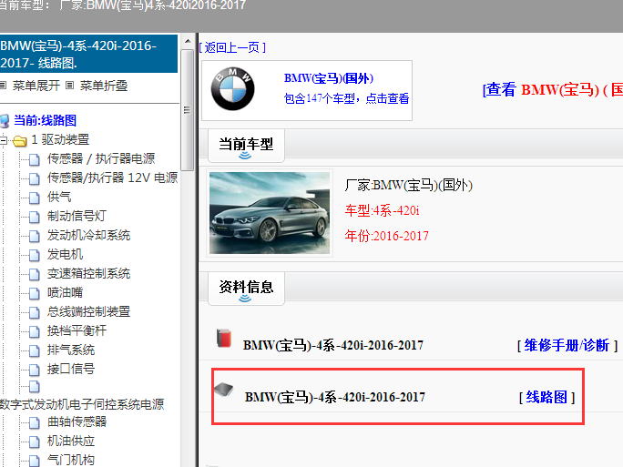Screen dimensions: 623x467
Task: Open 机油供应 tree item
Action: tap(71, 441)
